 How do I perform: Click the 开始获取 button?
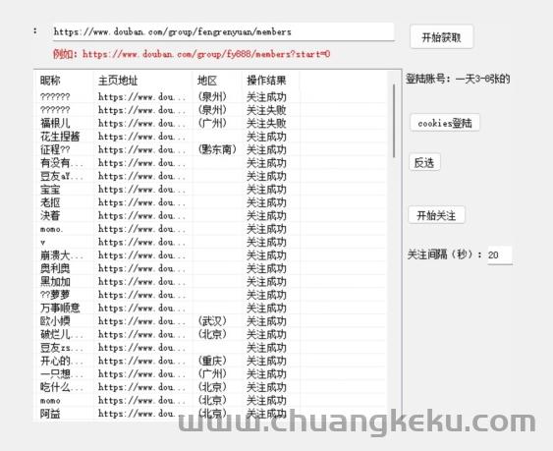tap(441, 36)
